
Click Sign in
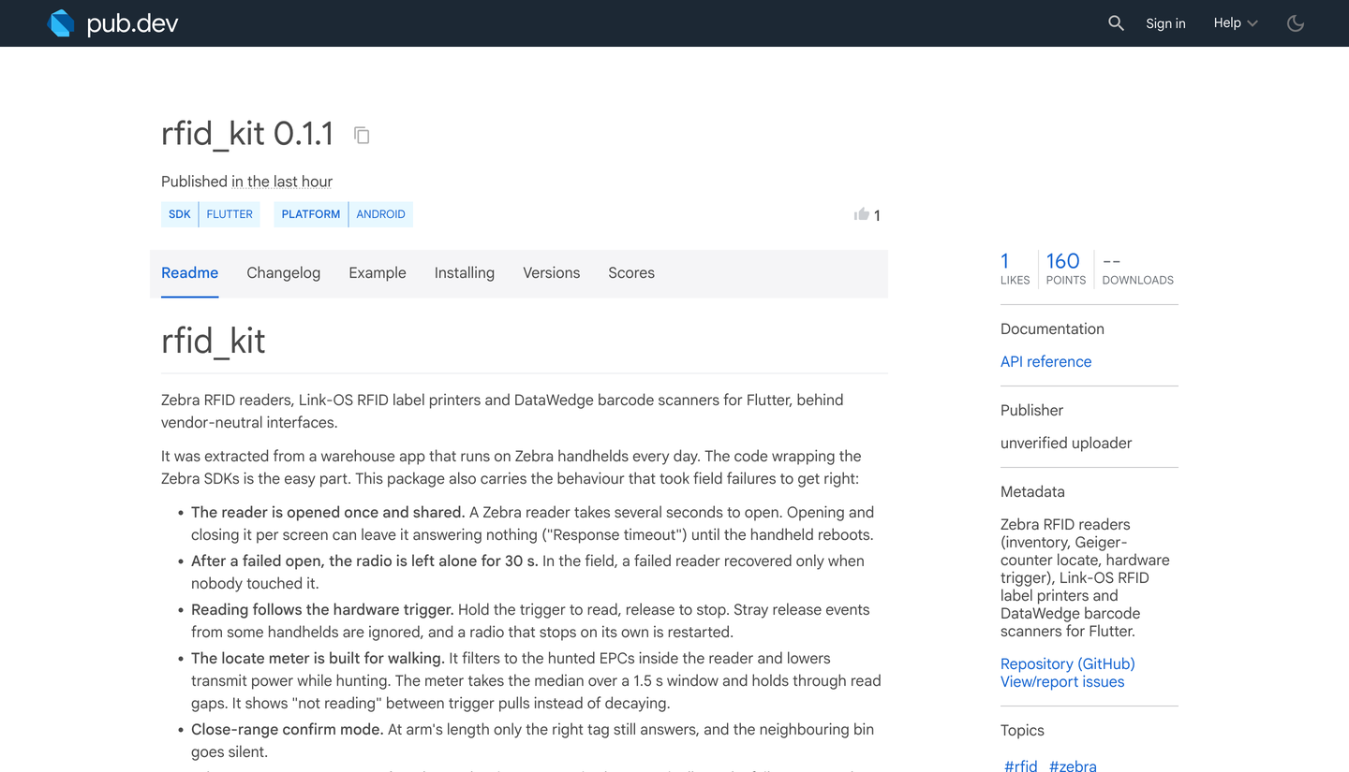1165,23
